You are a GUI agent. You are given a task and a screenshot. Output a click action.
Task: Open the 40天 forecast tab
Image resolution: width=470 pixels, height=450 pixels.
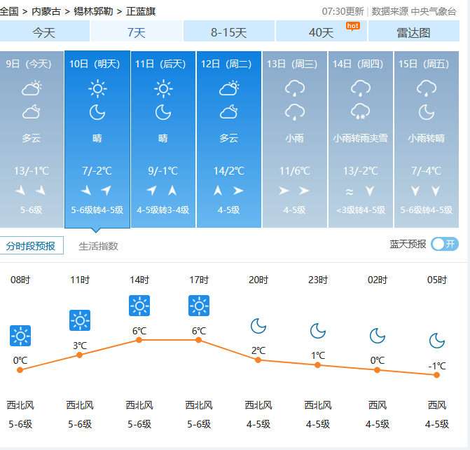pyautogui.click(x=321, y=32)
